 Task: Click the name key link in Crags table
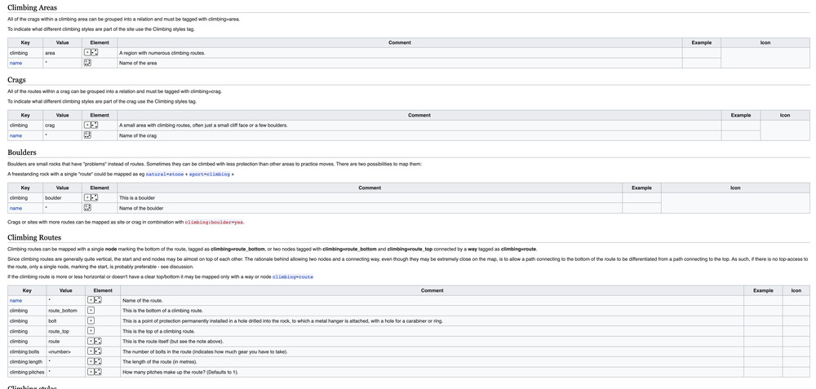click(x=16, y=135)
